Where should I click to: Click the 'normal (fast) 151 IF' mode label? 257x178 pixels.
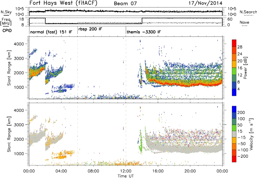(x=51, y=32)
